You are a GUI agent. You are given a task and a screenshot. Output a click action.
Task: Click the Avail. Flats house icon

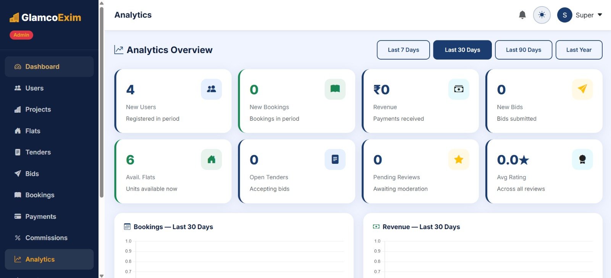(x=211, y=159)
